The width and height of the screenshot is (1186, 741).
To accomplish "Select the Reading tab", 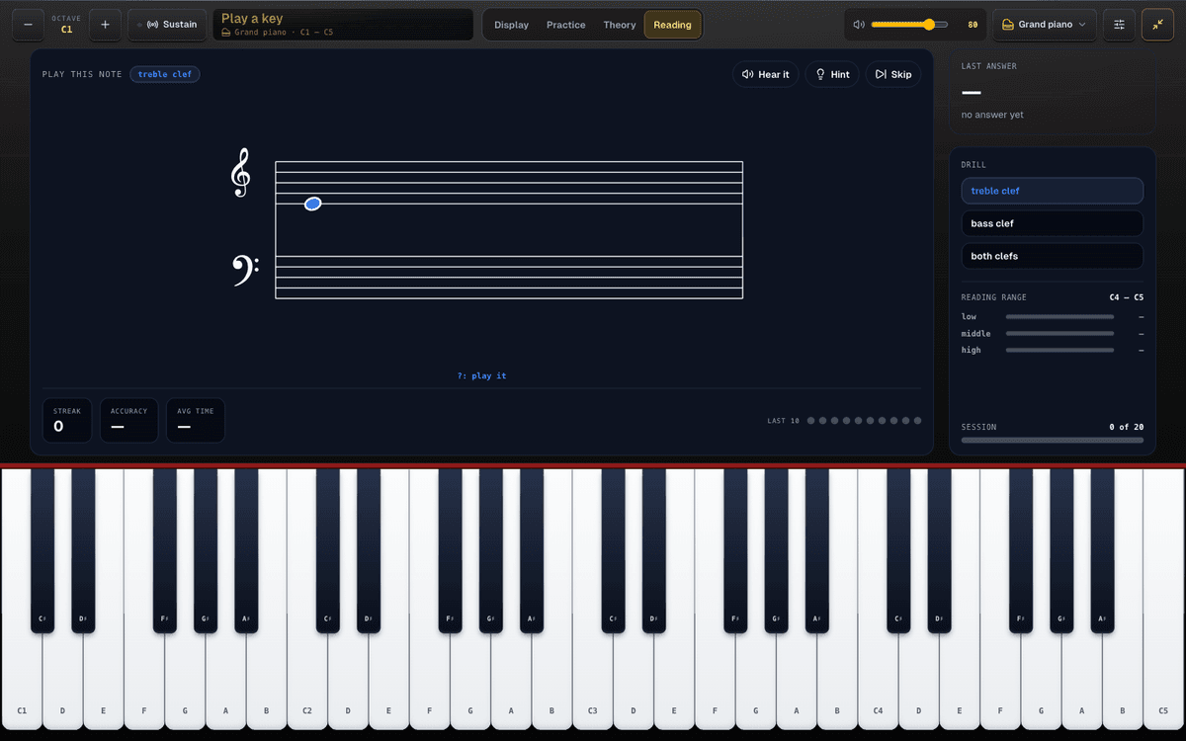I will click(x=672, y=25).
